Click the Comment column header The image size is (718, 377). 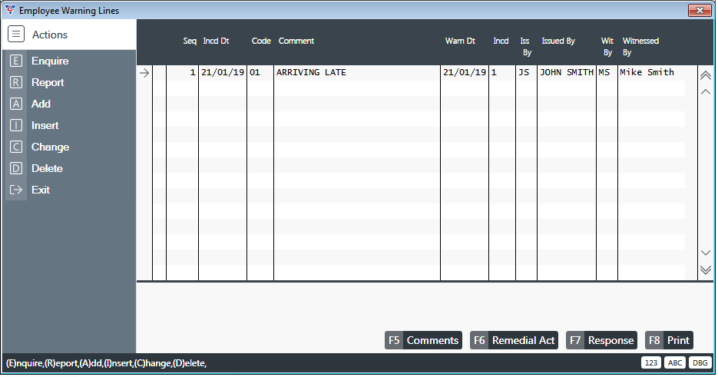click(296, 41)
